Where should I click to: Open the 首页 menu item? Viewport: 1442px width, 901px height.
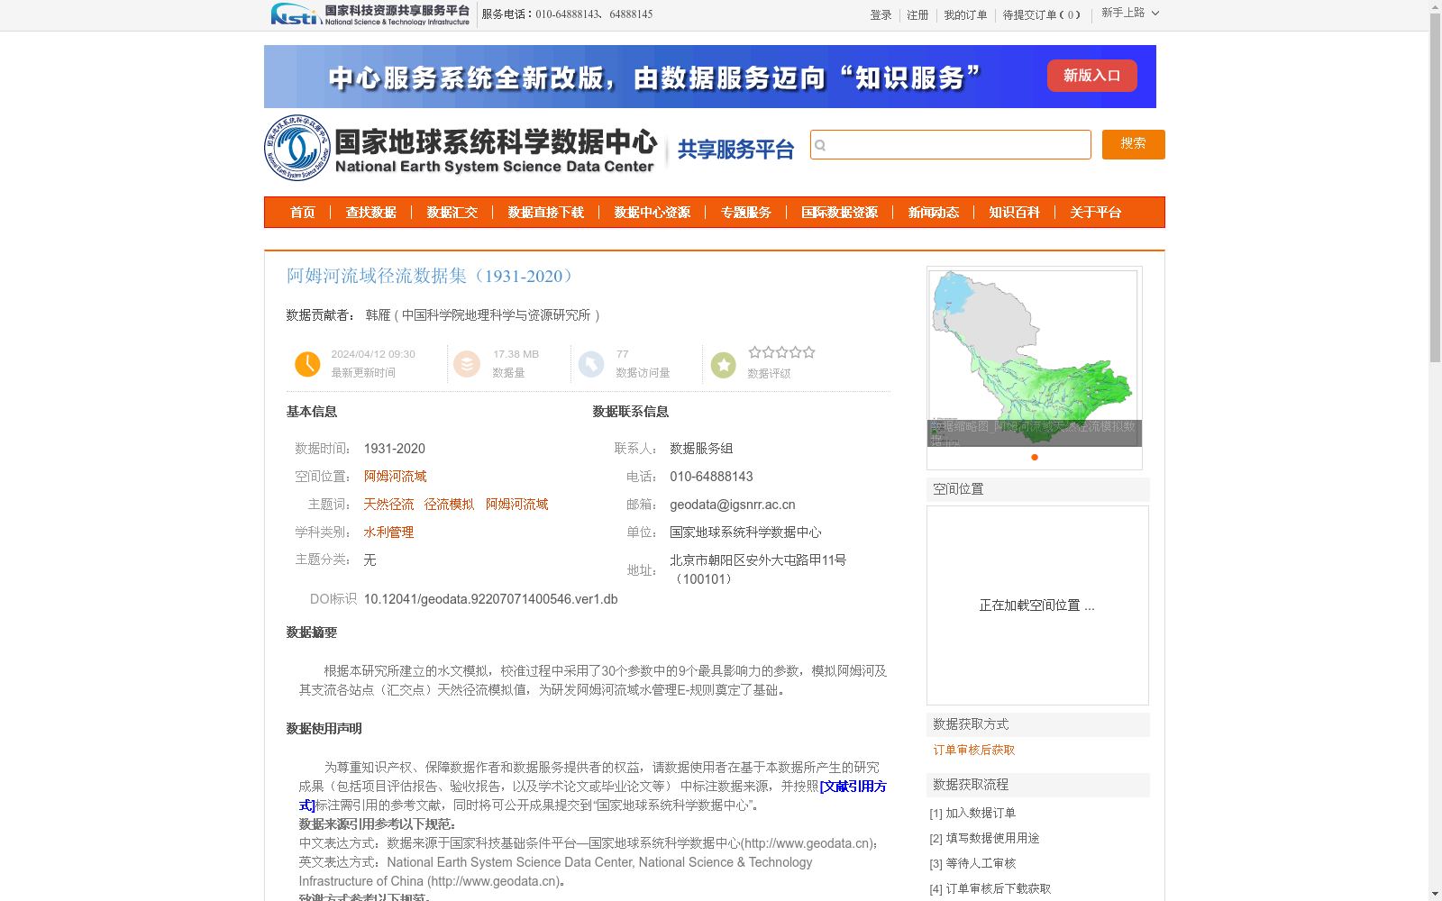point(303,213)
